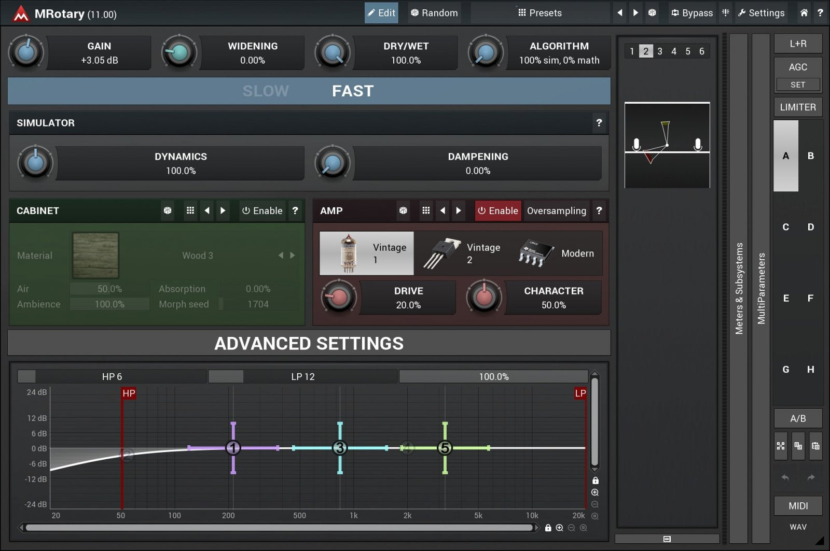830x551 pixels.
Task: Select the Vintage 1 tube amp model
Action: [367, 253]
